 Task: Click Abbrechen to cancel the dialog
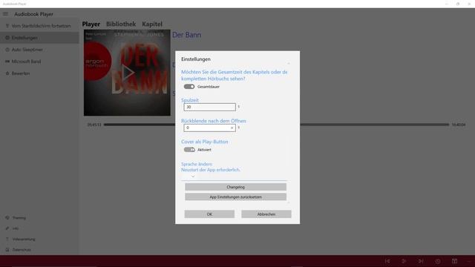click(x=266, y=214)
